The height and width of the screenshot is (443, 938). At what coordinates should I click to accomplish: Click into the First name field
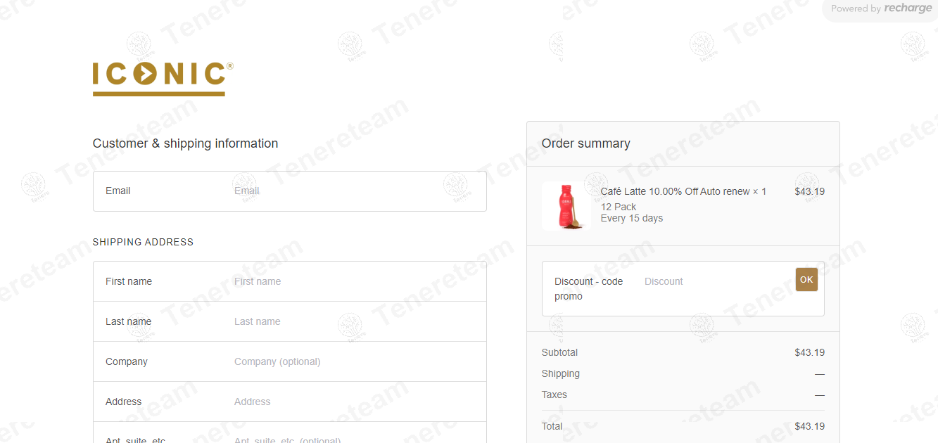tap(355, 281)
